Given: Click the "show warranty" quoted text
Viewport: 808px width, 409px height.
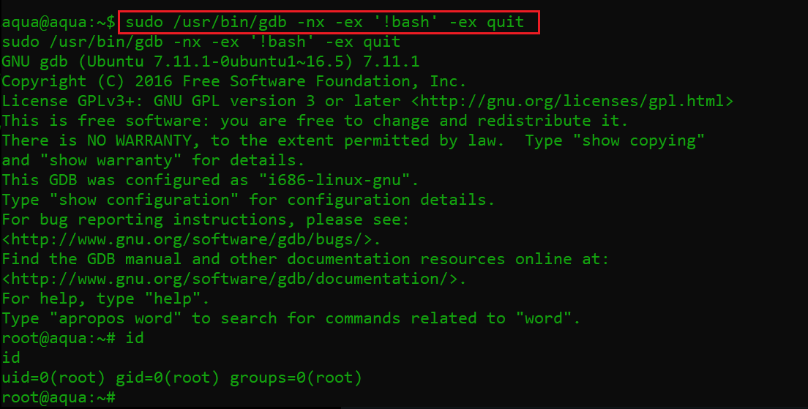Looking at the screenshot, I should tap(111, 160).
